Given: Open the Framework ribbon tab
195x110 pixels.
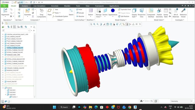Looking at the screenshot, I should [x=99, y=6].
